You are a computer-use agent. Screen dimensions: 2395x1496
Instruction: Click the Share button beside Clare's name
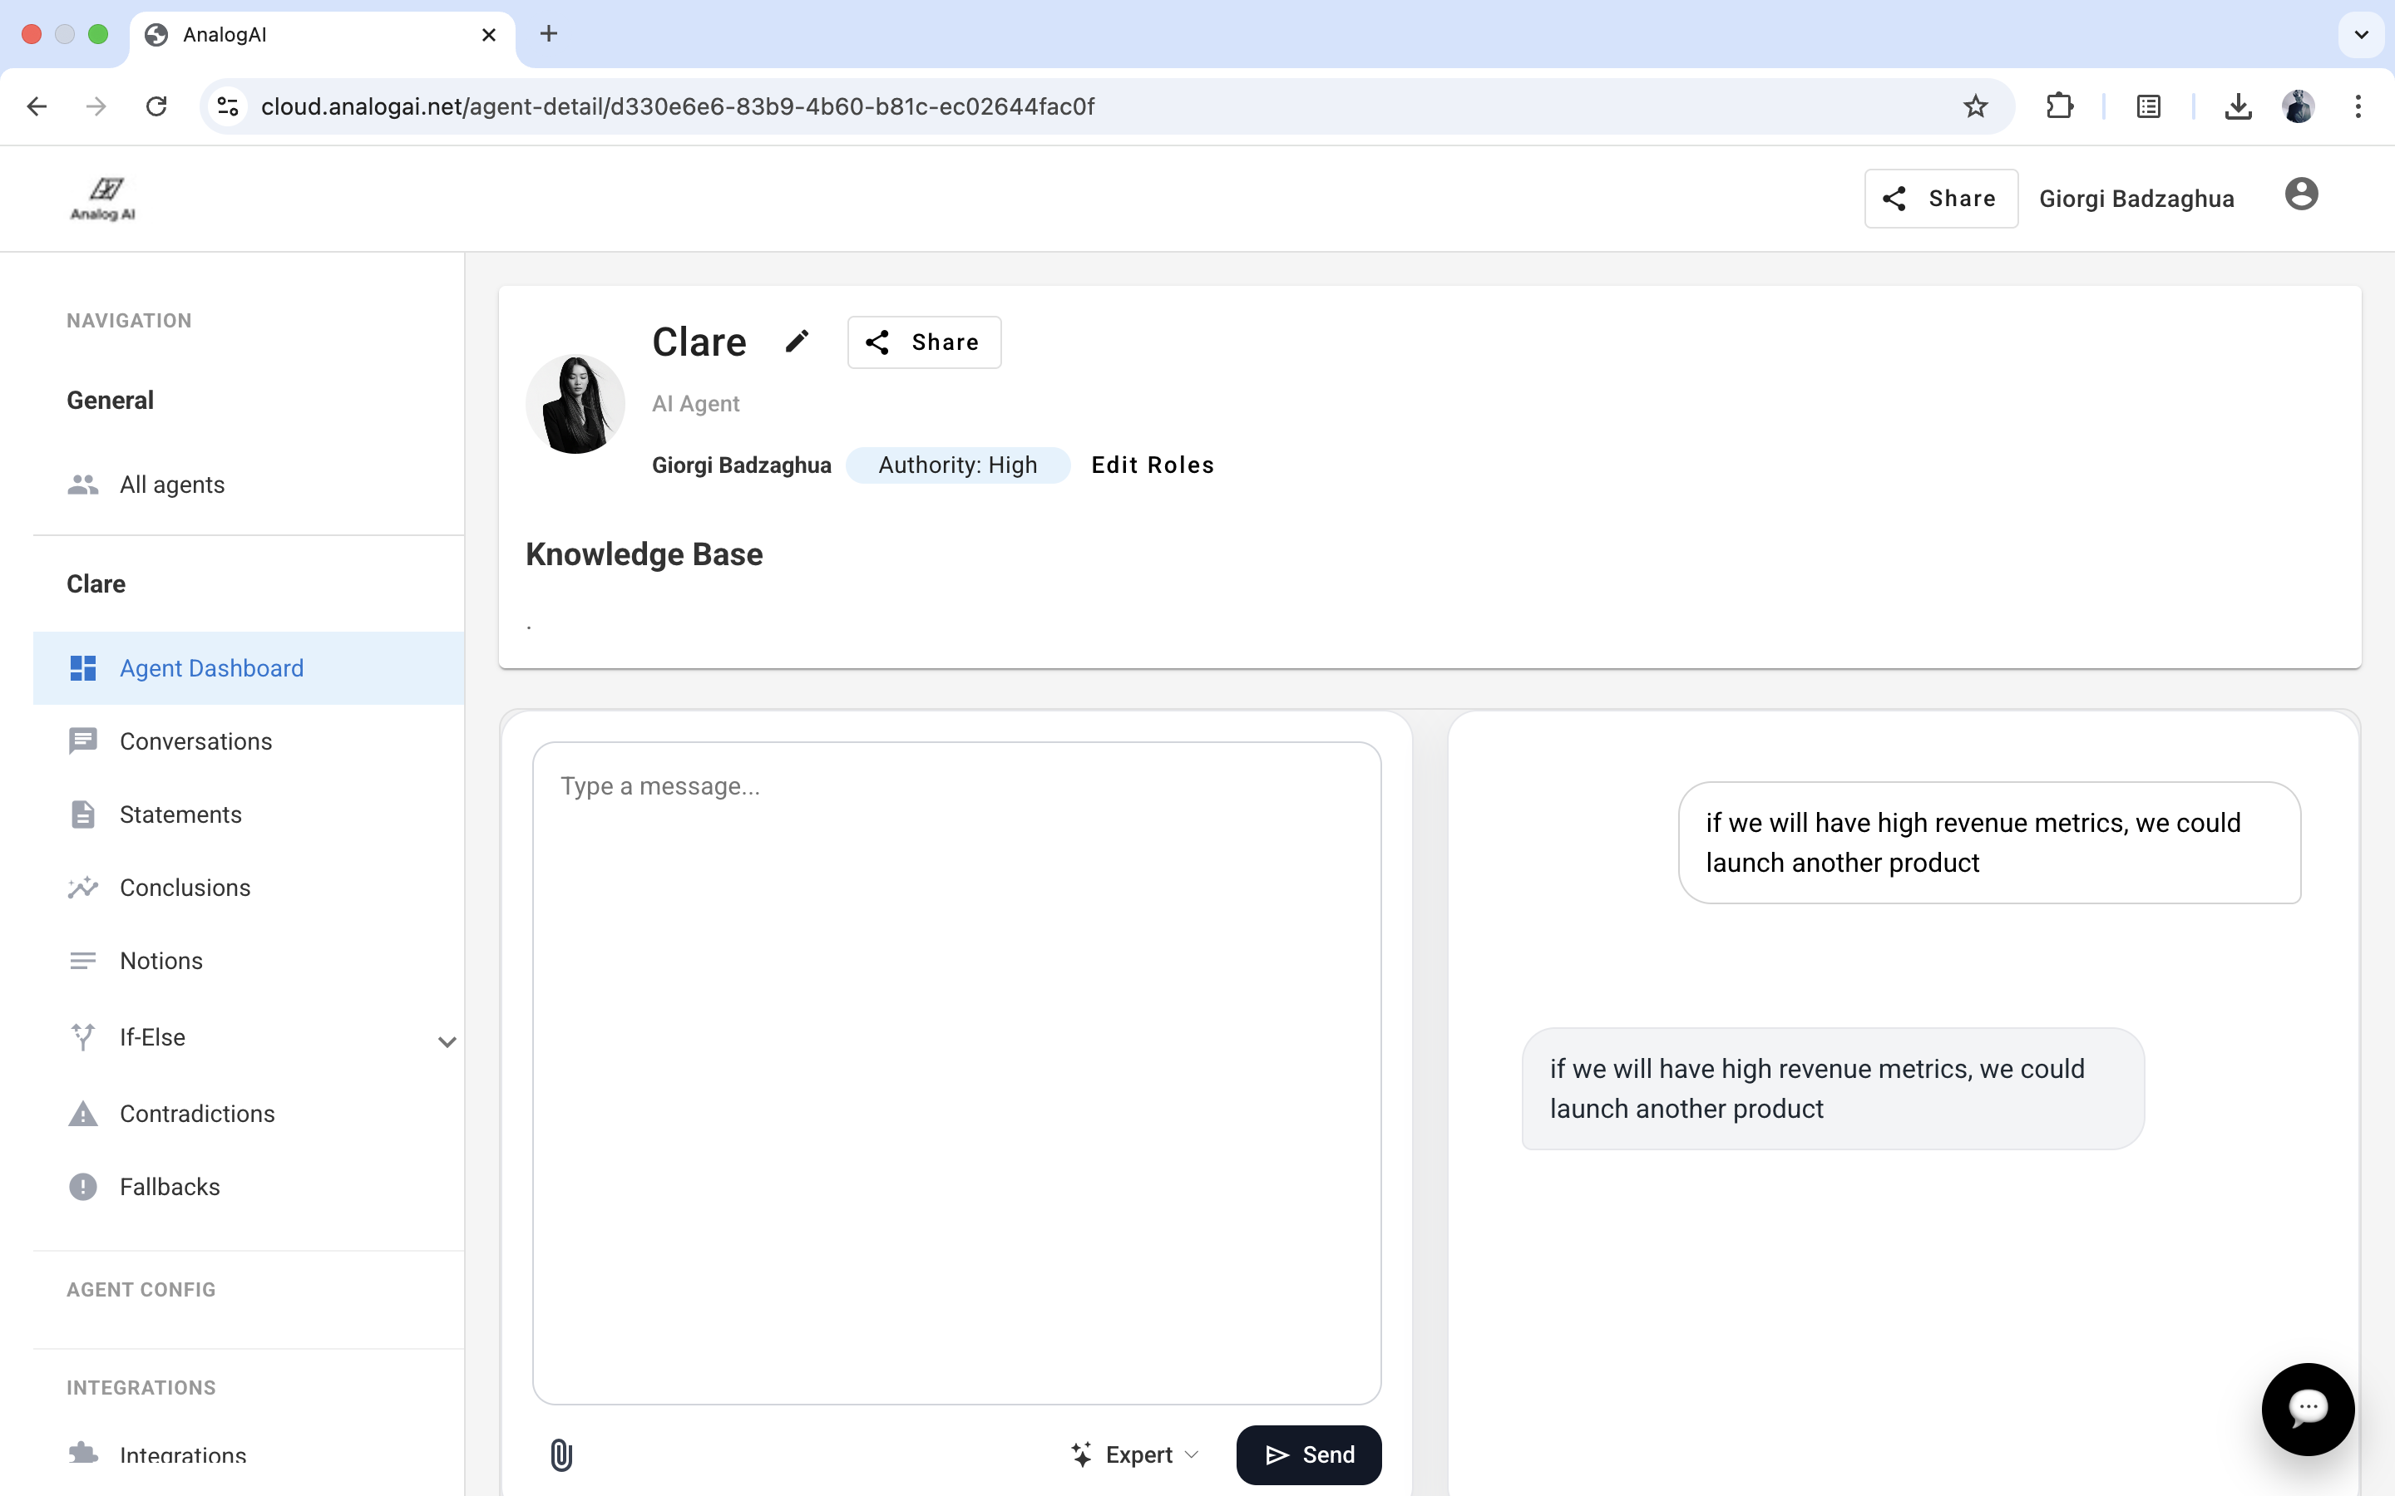click(923, 342)
